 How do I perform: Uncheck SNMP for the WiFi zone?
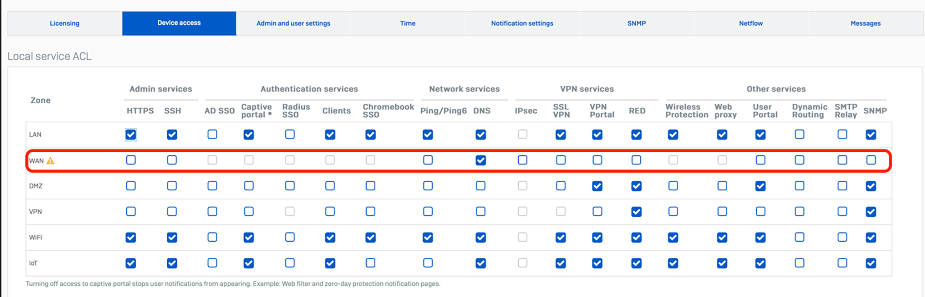click(x=871, y=237)
